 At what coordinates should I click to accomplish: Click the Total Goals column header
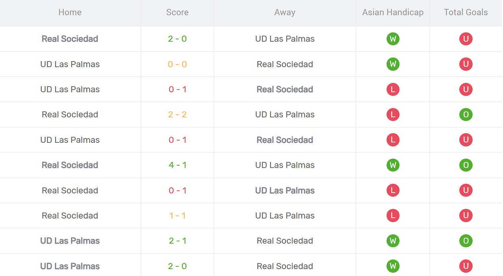click(x=466, y=12)
